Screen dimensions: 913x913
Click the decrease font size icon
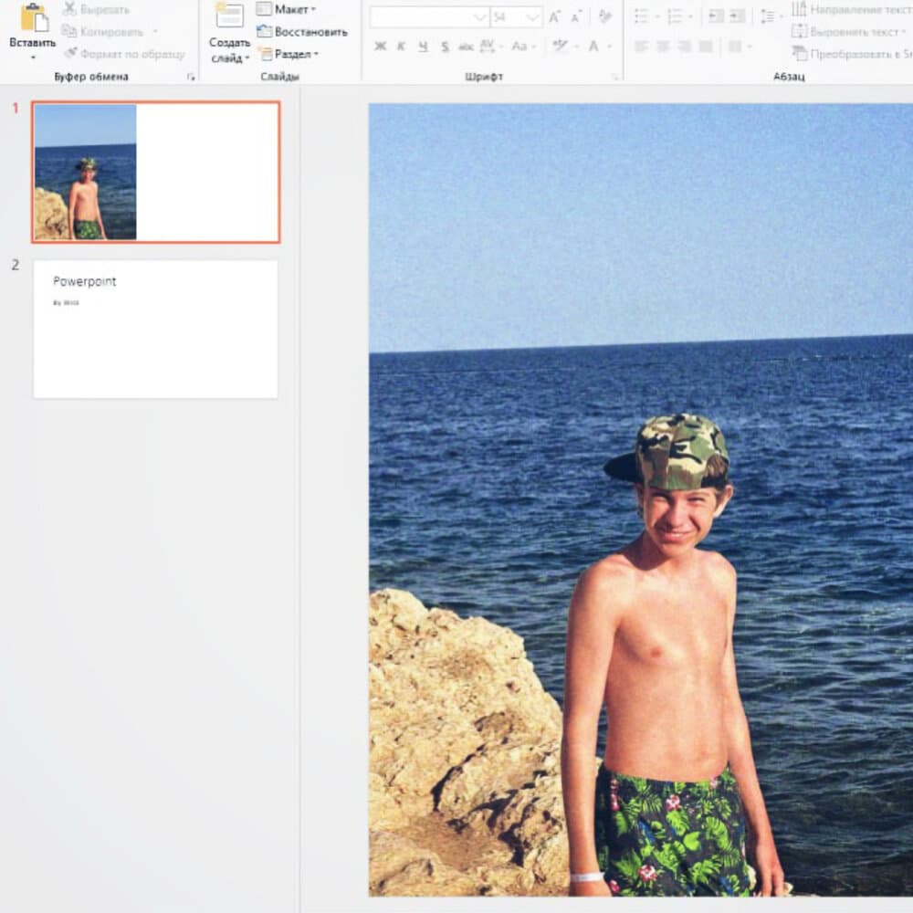click(x=576, y=17)
